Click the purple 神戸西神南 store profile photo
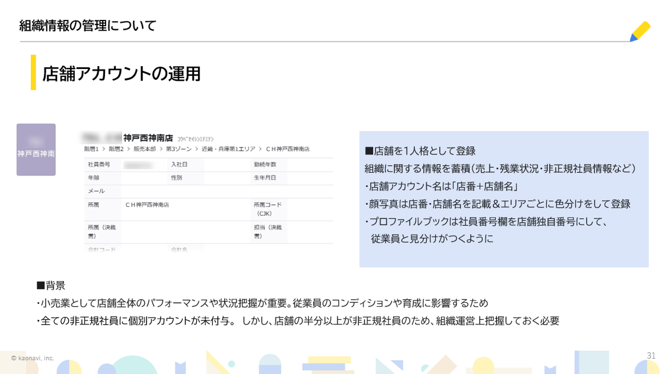This screenshot has height=374, width=663. tap(36, 149)
